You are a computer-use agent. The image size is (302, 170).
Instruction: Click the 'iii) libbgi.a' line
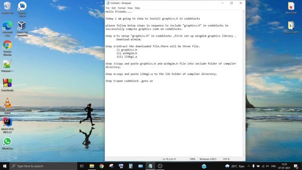pyautogui.click(x=127, y=57)
